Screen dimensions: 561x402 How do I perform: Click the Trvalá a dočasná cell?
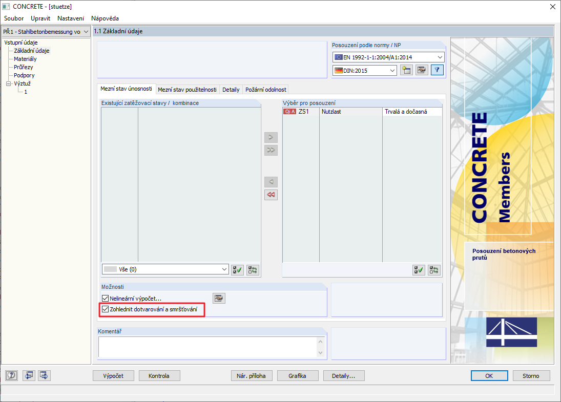(412, 112)
